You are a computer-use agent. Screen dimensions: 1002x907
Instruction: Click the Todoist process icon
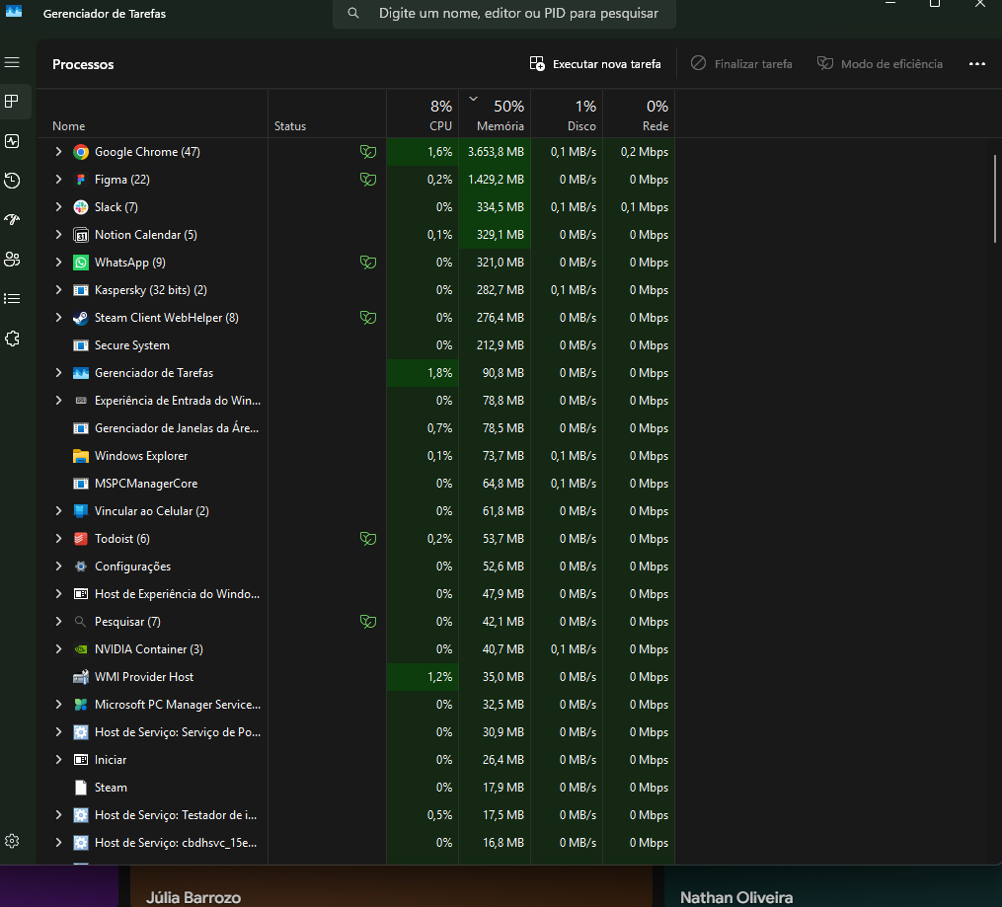coord(81,539)
